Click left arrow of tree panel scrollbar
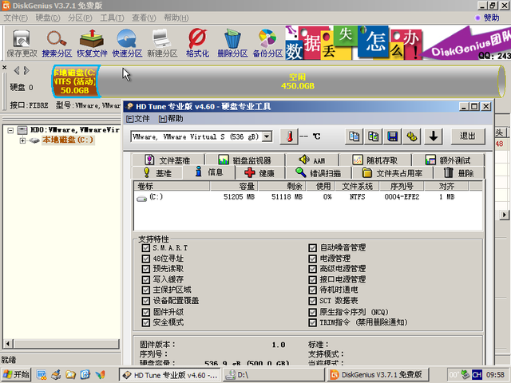 (x=8, y=343)
